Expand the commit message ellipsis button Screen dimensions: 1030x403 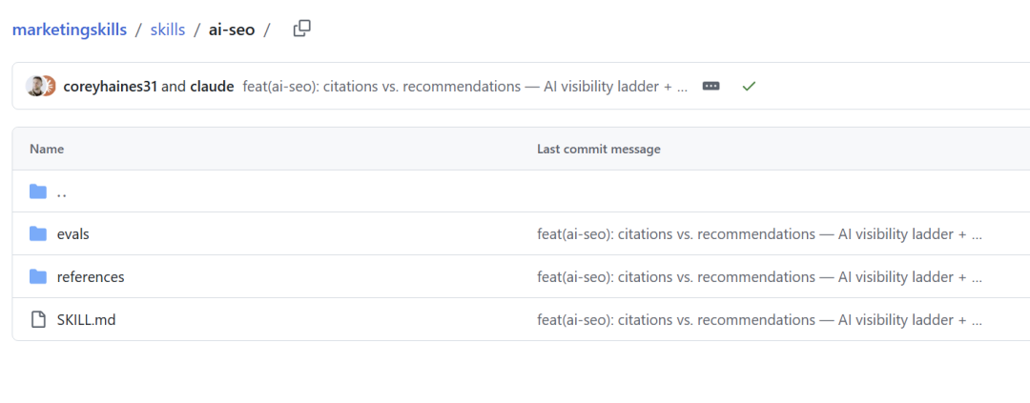click(x=711, y=86)
